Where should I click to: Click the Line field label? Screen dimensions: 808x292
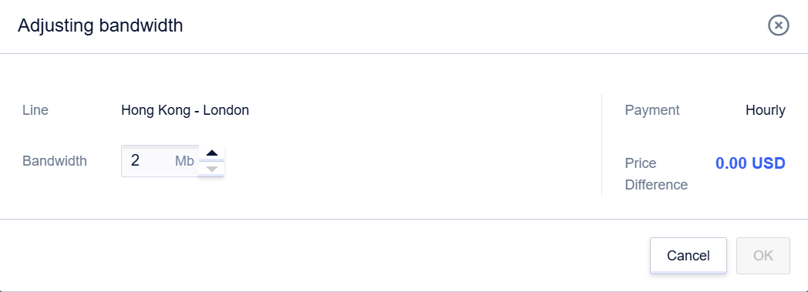(35, 109)
